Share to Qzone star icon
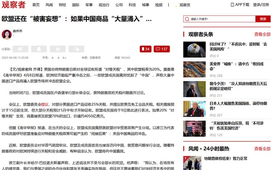 coord(58,49)
